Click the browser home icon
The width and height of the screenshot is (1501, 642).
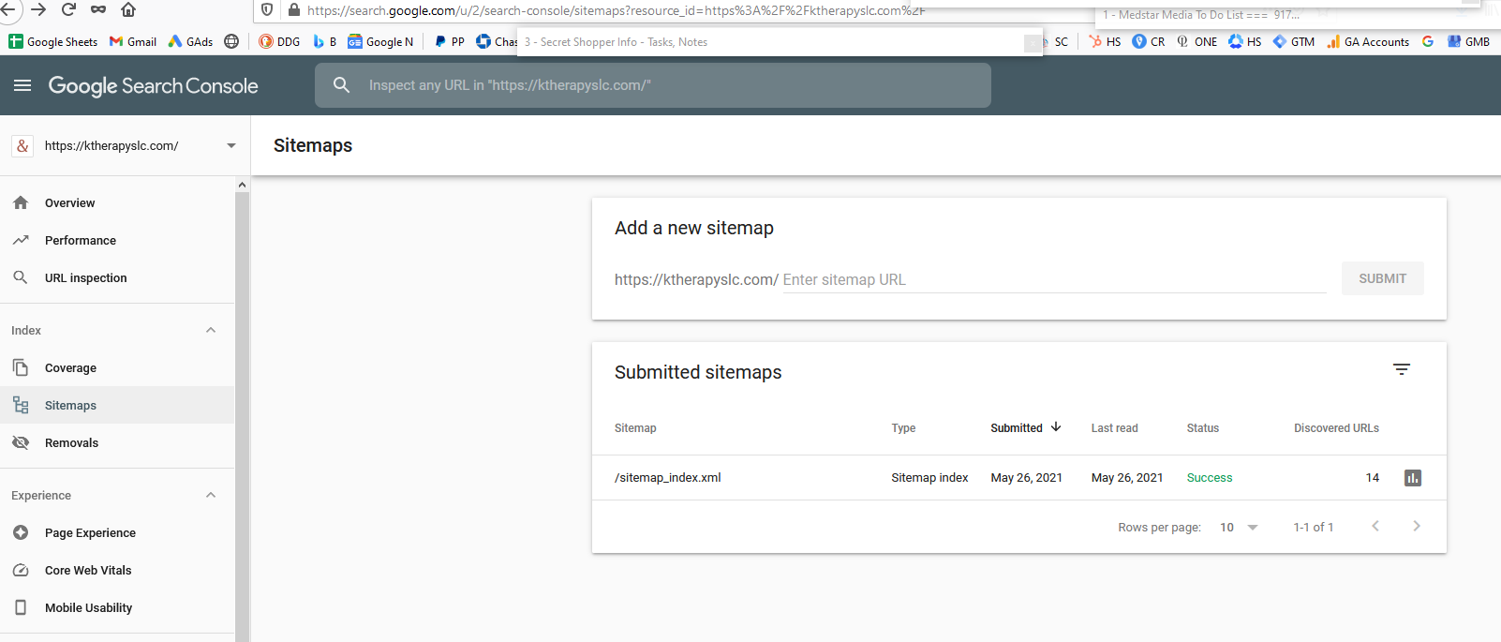coord(128,9)
